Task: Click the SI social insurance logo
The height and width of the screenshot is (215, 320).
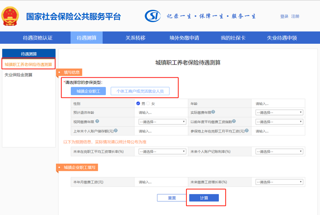Action: click(153, 16)
